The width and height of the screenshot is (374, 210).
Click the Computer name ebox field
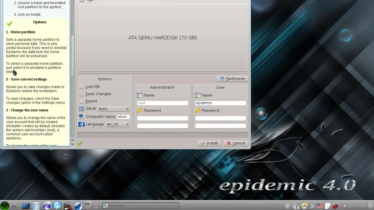[x=123, y=117]
